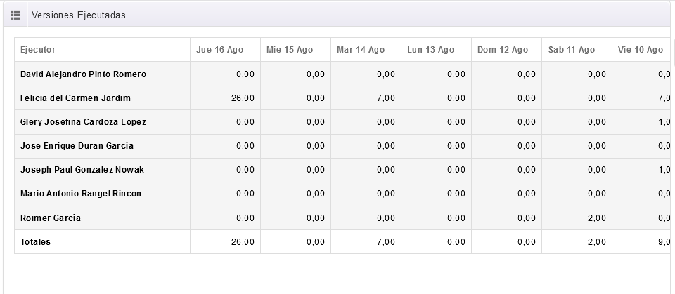The image size is (675, 294).
Task: Click the Sab 11 Ago column header
Action: [571, 50]
